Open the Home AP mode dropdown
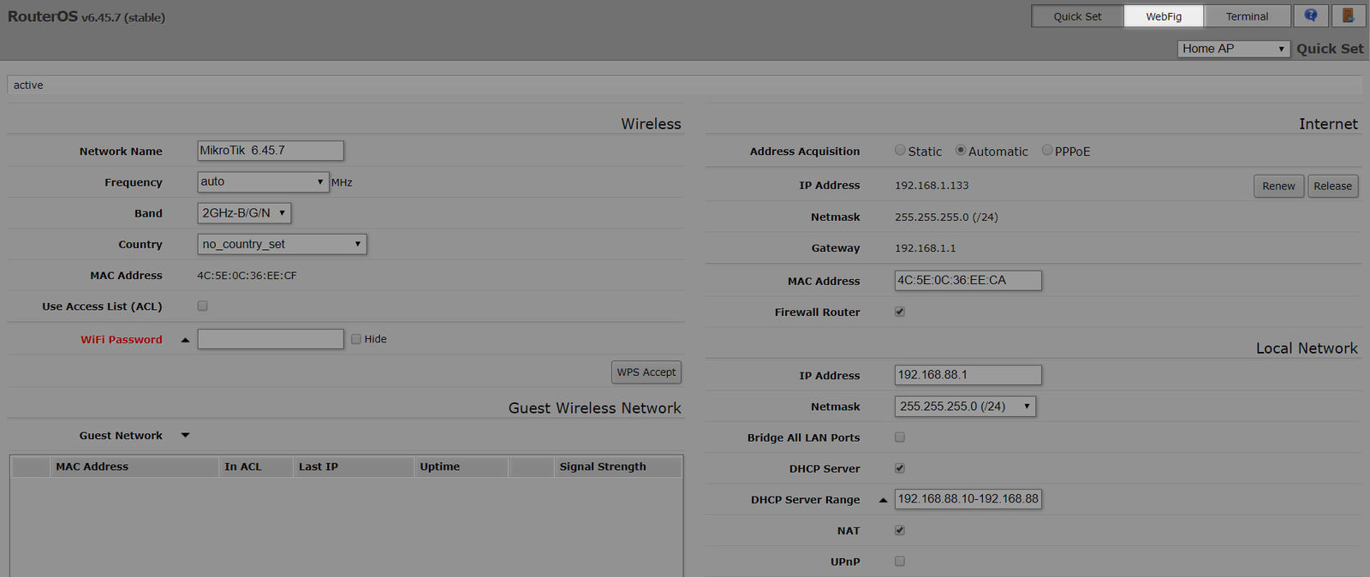 tap(1233, 49)
